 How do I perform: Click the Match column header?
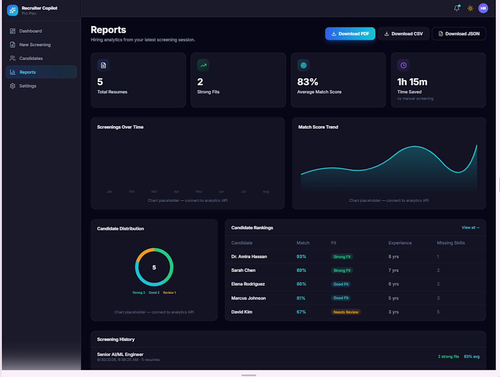click(x=303, y=243)
